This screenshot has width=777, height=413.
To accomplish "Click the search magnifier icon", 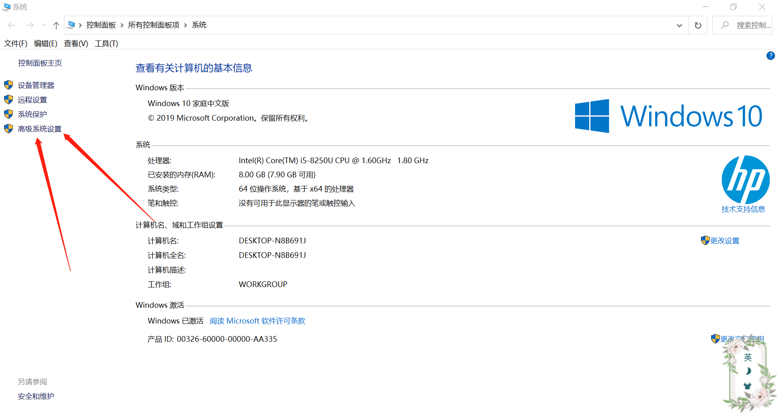I will 725,25.
